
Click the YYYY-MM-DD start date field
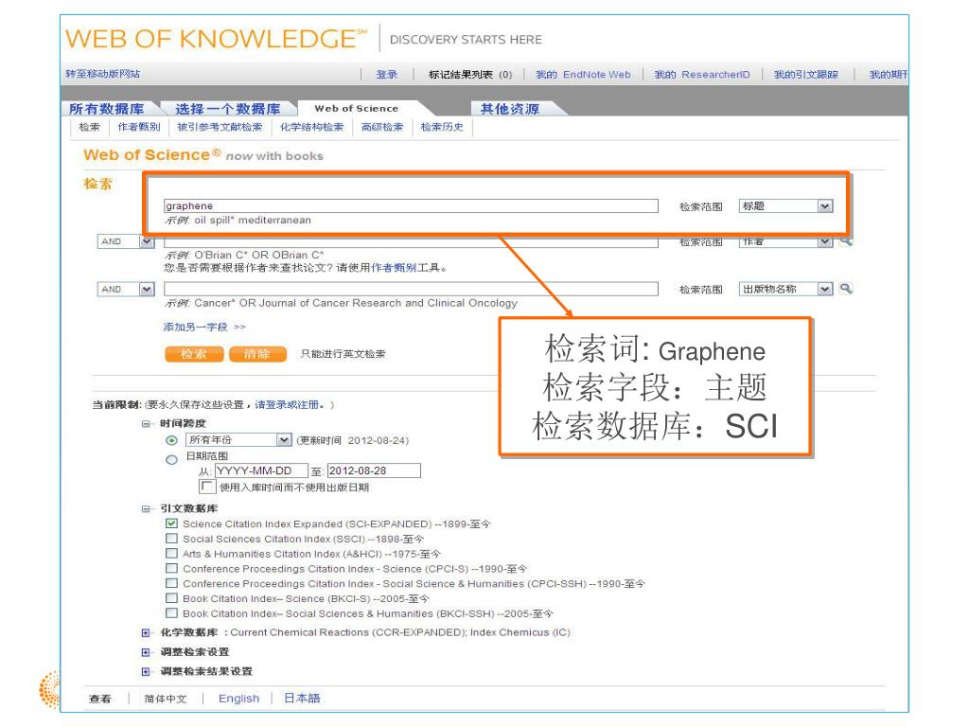tap(261, 470)
